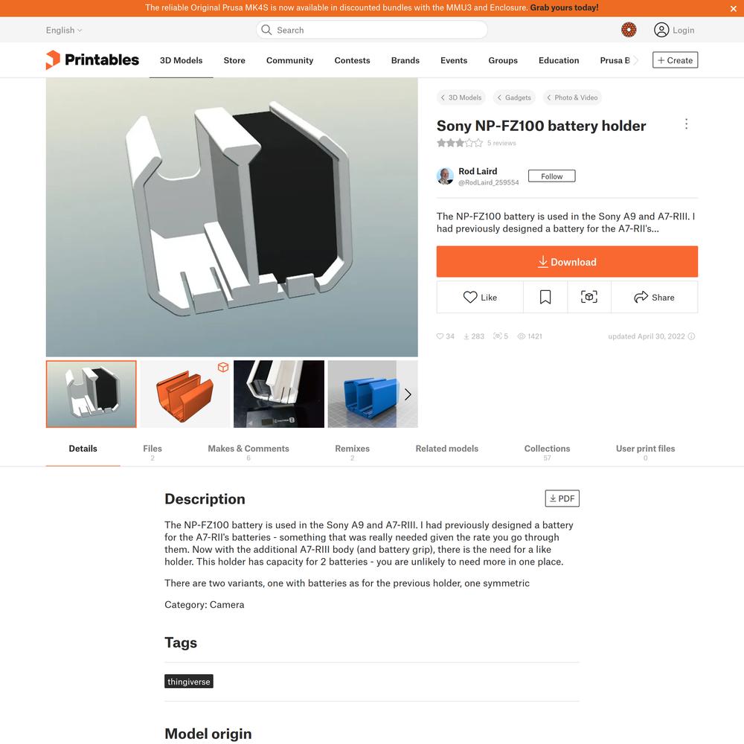Viewport: 744px width, 744px height.
Task: Click the bookmark icon to save model
Action: (x=545, y=297)
